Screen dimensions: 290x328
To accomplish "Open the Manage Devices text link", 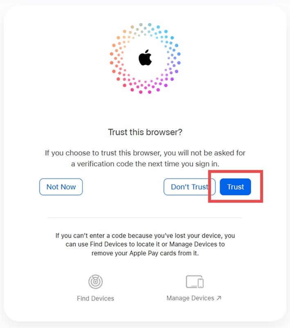I will coord(190,298).
